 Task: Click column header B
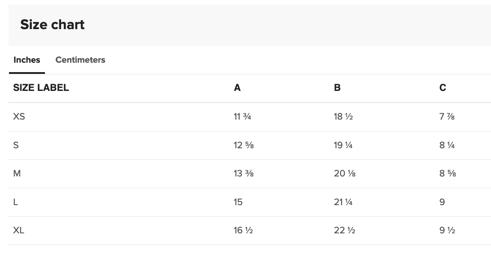click(337, 88)
